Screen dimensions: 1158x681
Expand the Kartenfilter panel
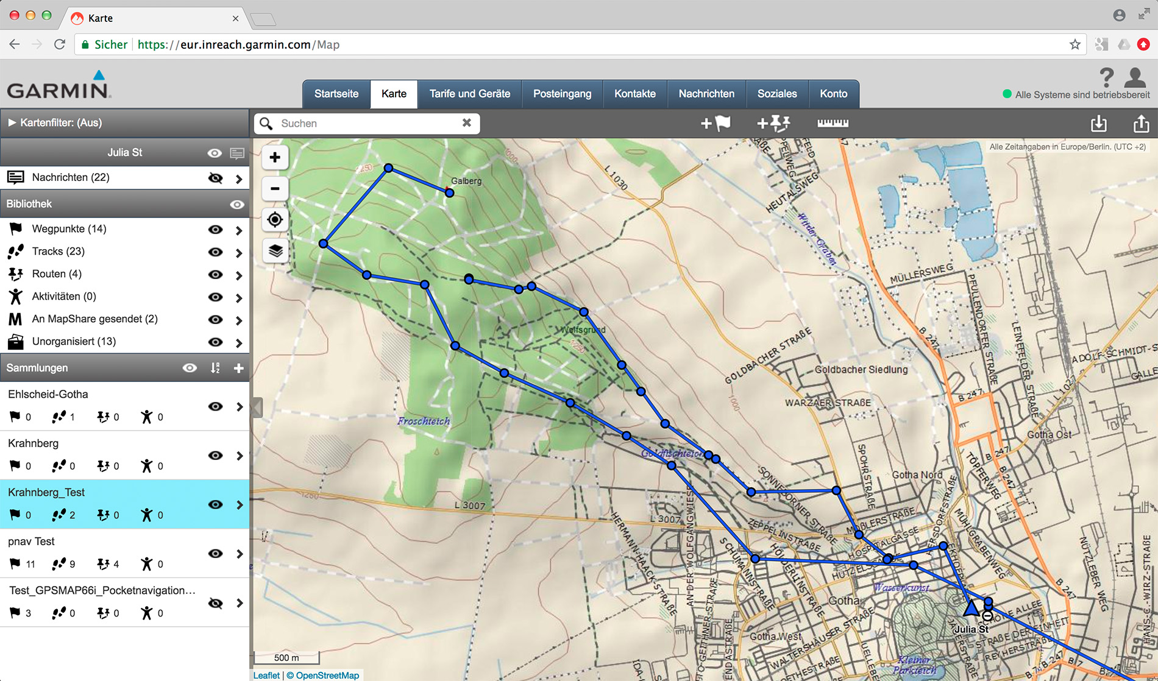point(12,122)
